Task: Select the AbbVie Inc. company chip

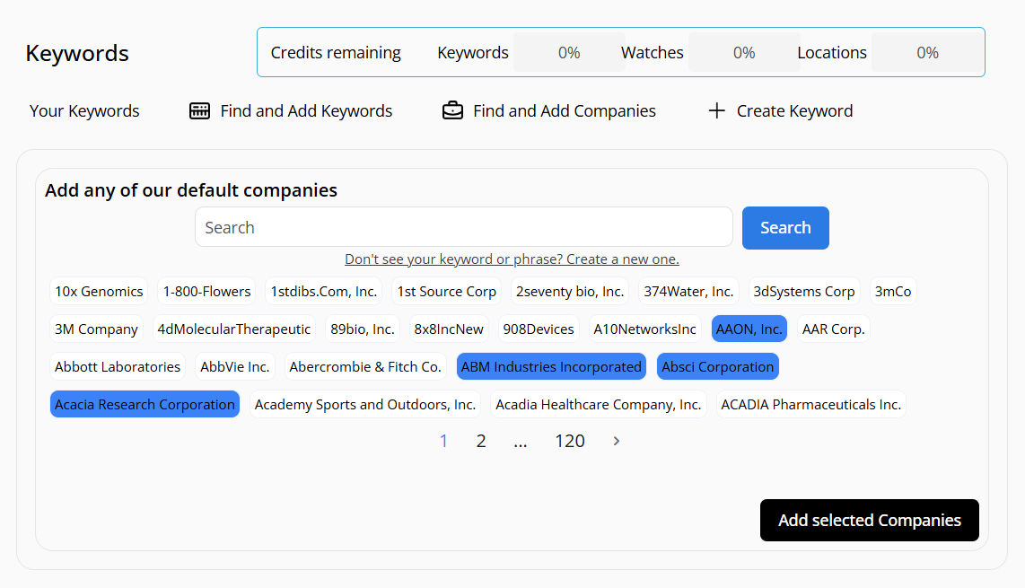Action: click(235, 367)
